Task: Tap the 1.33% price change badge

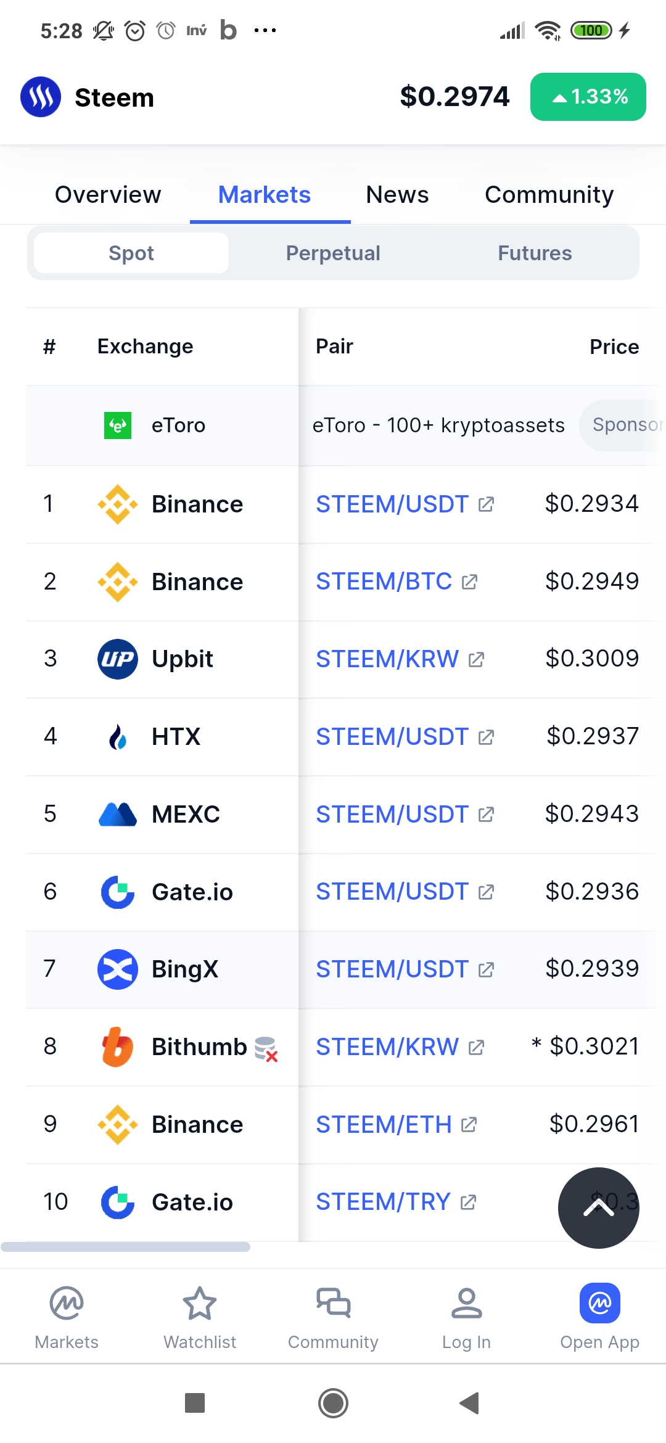Action: point(588,97)
